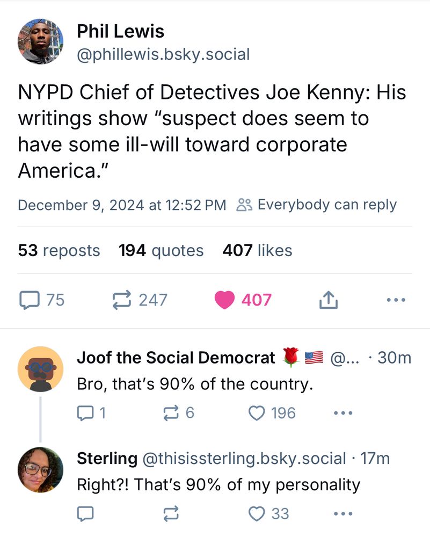Reply to Joof's comment via the bubble icon
This screenshot has width=430, height=537.
pyautogui.click(x=85, y=412)
